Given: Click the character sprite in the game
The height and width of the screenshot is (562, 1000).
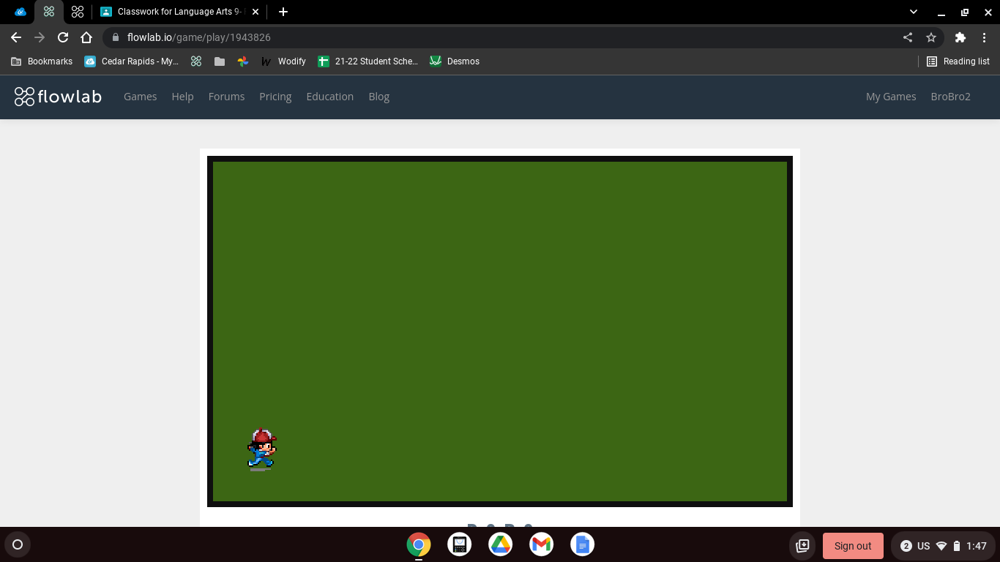Looking at the screenshot, I should click(261, 449).
